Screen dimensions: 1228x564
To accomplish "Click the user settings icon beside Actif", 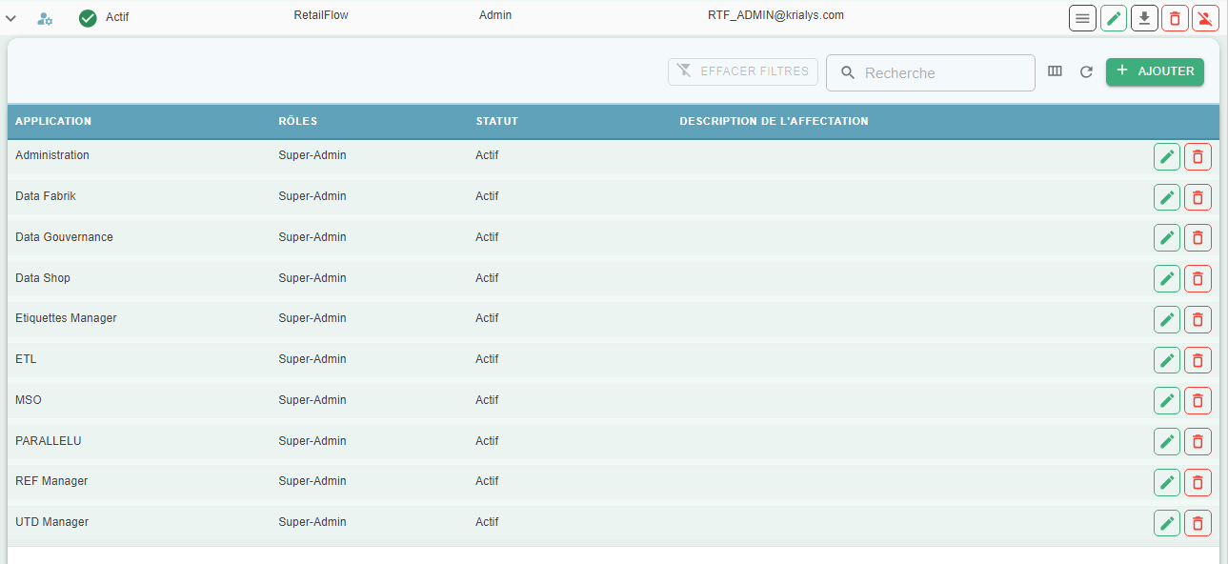I will [x=45, y=18].
